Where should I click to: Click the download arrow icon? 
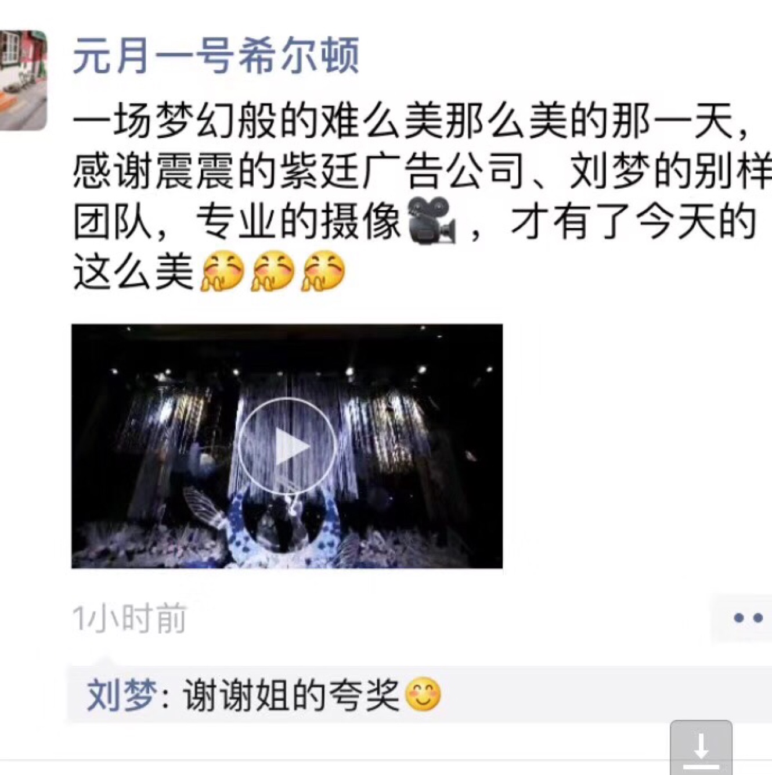coord(701,748)
